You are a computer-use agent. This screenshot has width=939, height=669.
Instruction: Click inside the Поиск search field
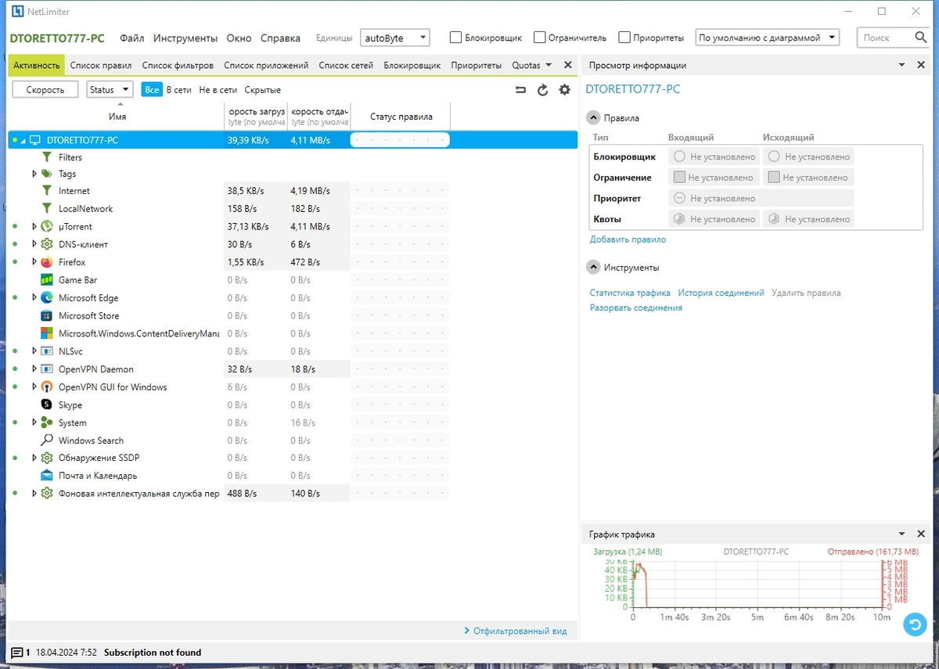pyautogui.click(x=884, y=38)
